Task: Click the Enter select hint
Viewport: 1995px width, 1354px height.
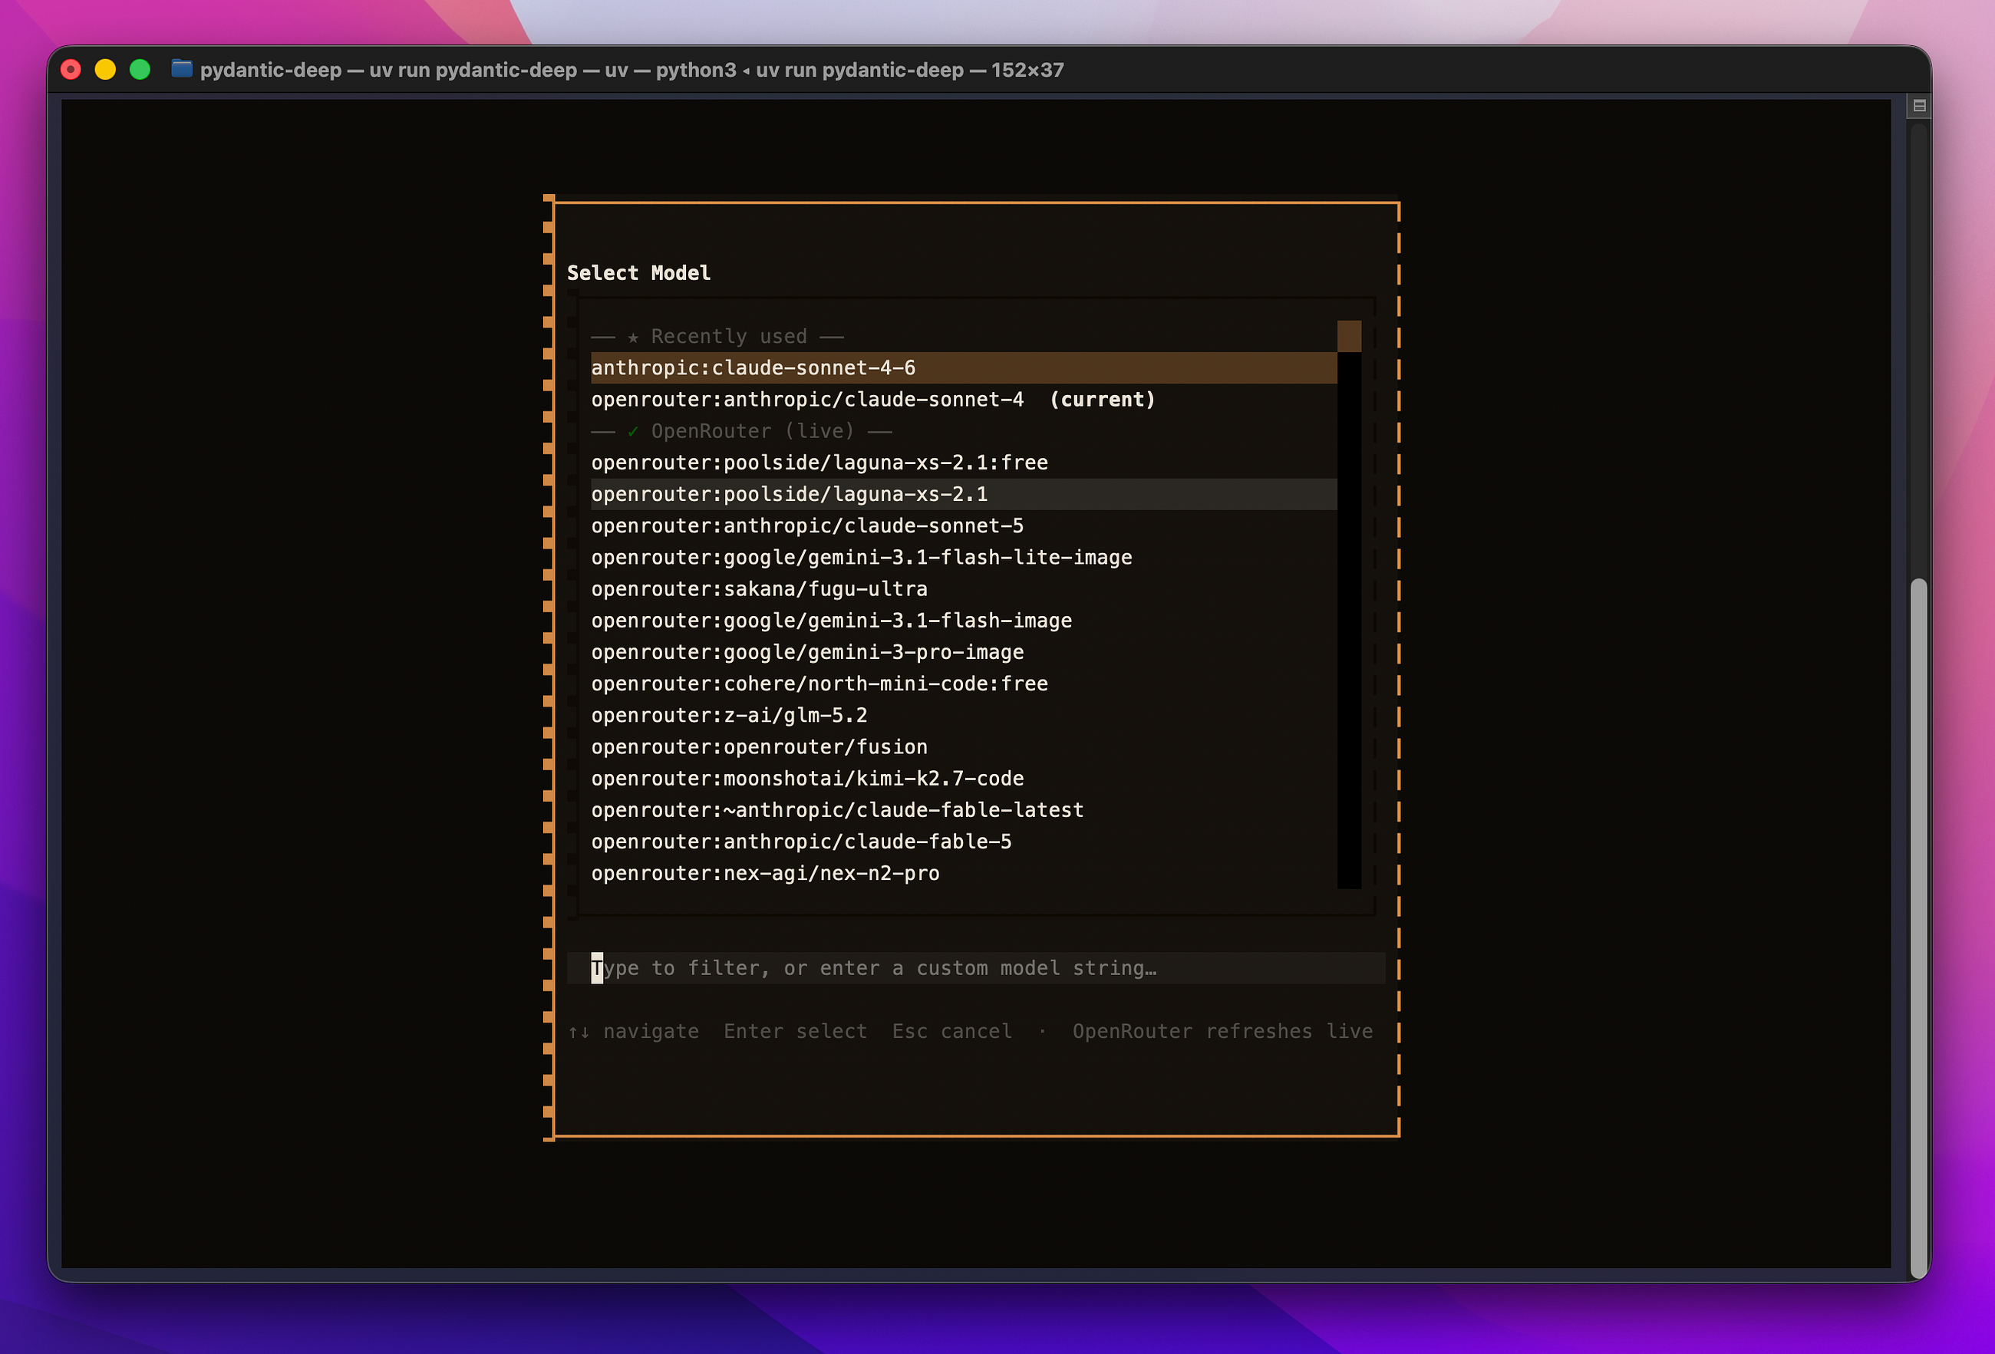Action: 795,1030
